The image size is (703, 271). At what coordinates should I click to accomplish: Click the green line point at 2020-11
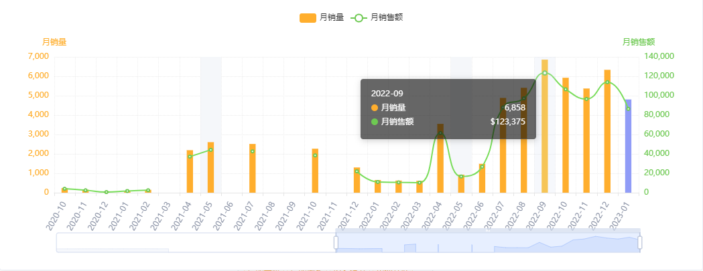85,191
